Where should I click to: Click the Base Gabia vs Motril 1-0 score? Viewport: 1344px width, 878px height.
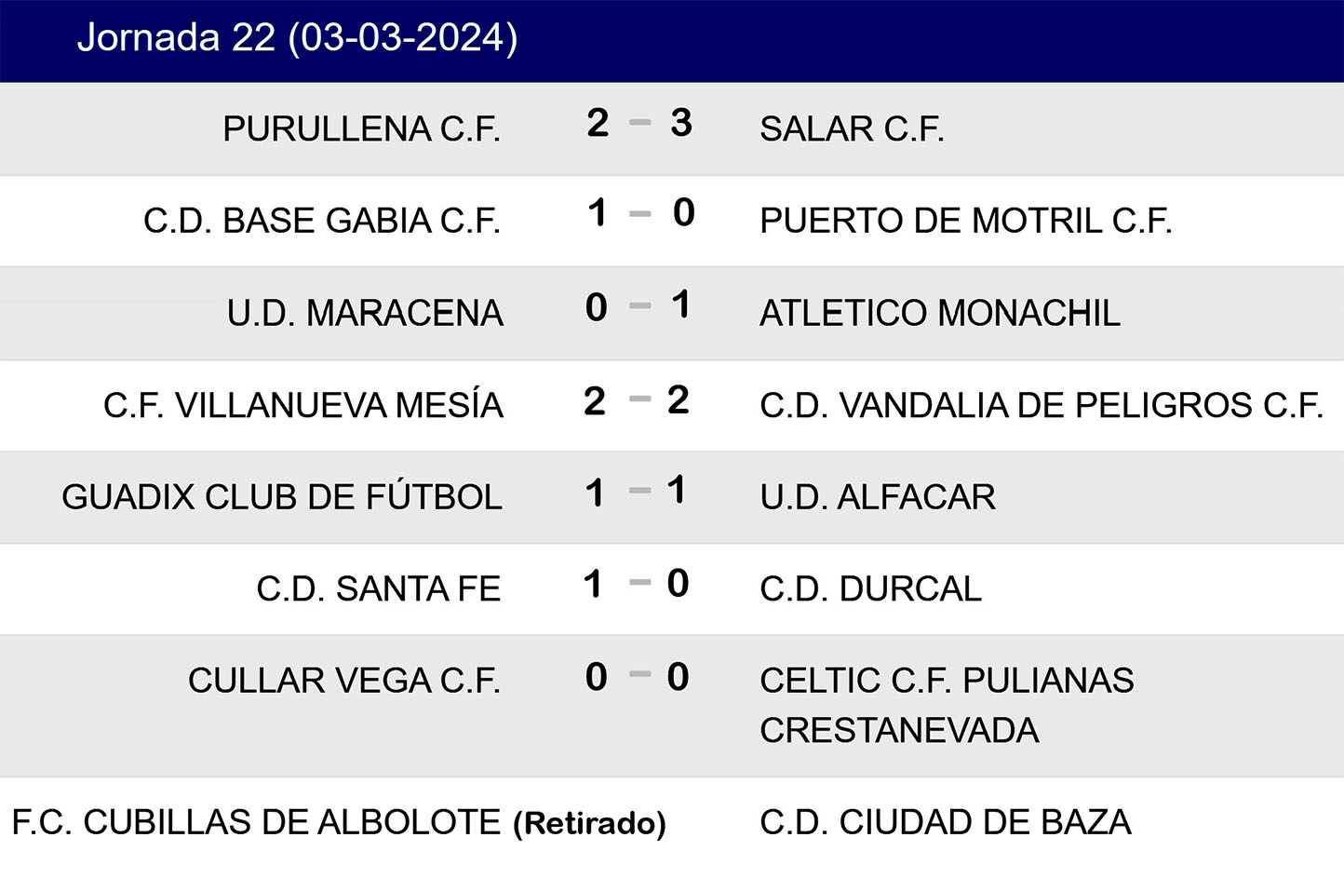(x=639, y=214)
